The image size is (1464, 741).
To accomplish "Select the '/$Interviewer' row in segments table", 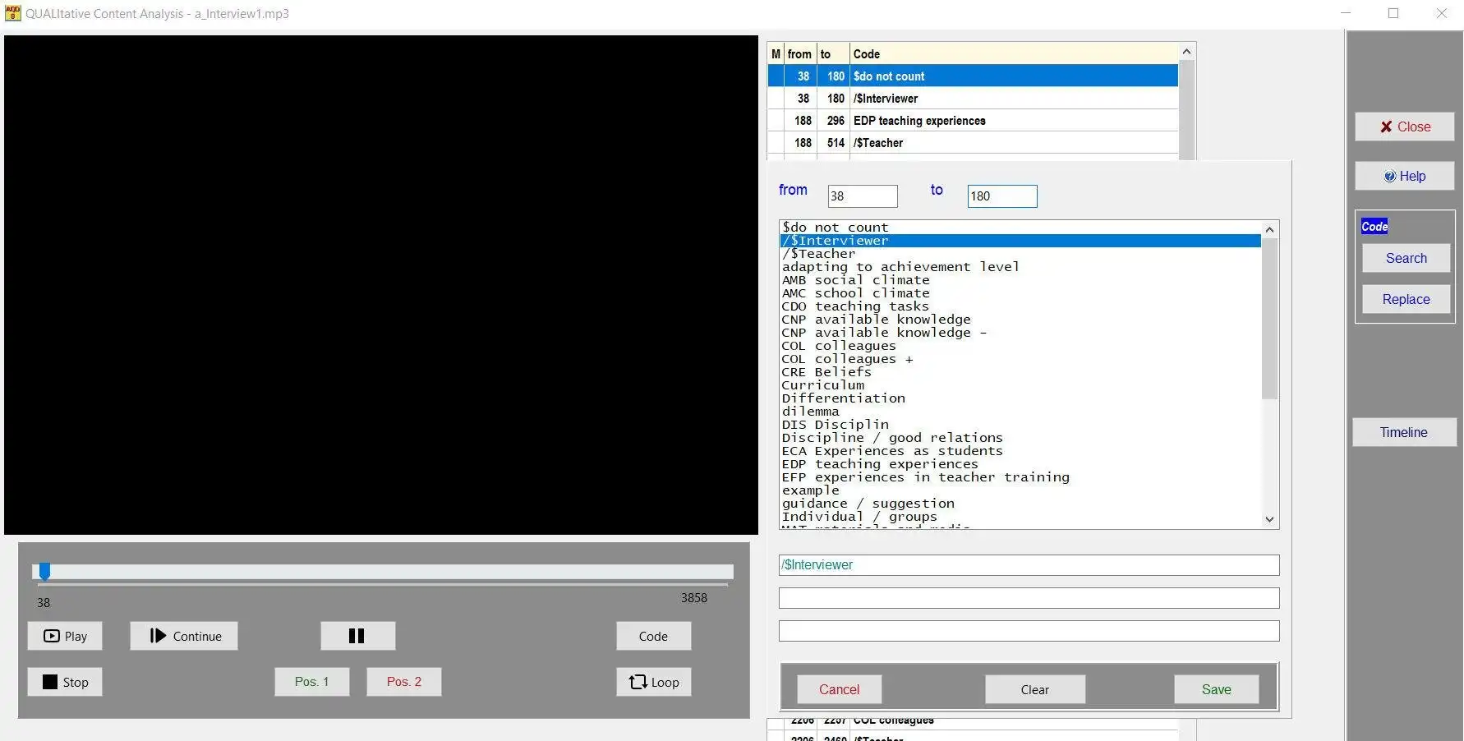I will pyautogui.click(x=973, y=99).
